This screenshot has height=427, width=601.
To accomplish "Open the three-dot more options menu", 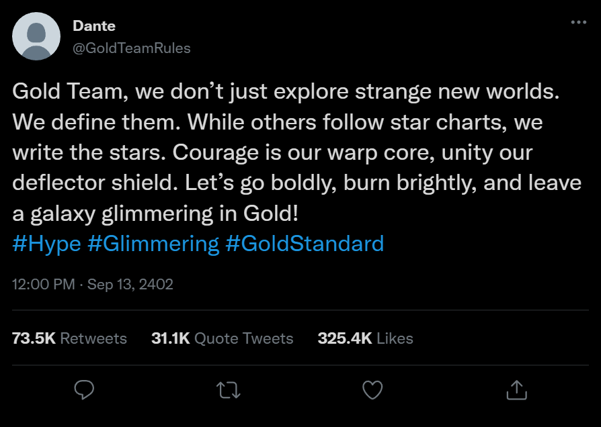I will 578,22.
